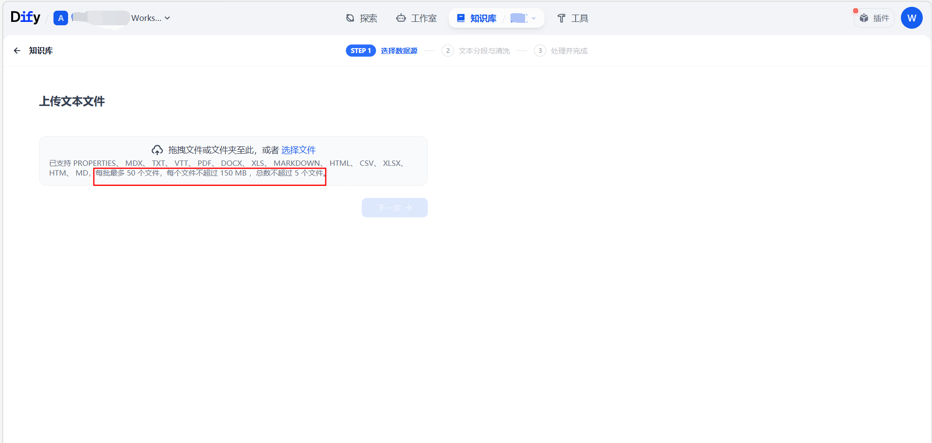Click the 选择数据源 step label
This screenshot has width=932, height=443.
(399, 51)
